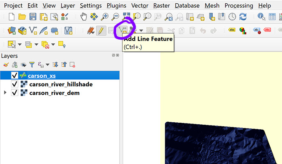
Task: Open Select by Value form tool
Action: point(28,44)
